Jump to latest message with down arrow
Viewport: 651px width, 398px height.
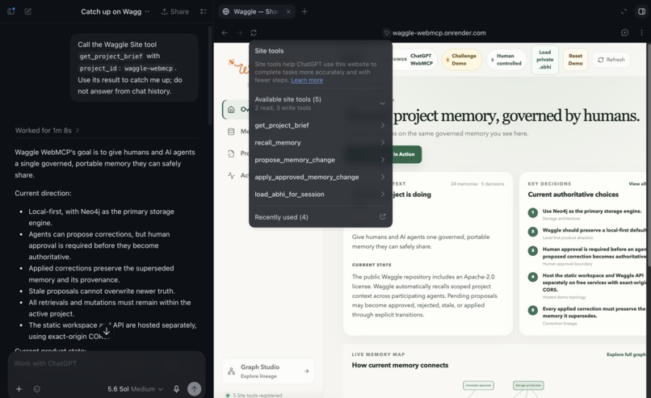[x=107, y=331]
